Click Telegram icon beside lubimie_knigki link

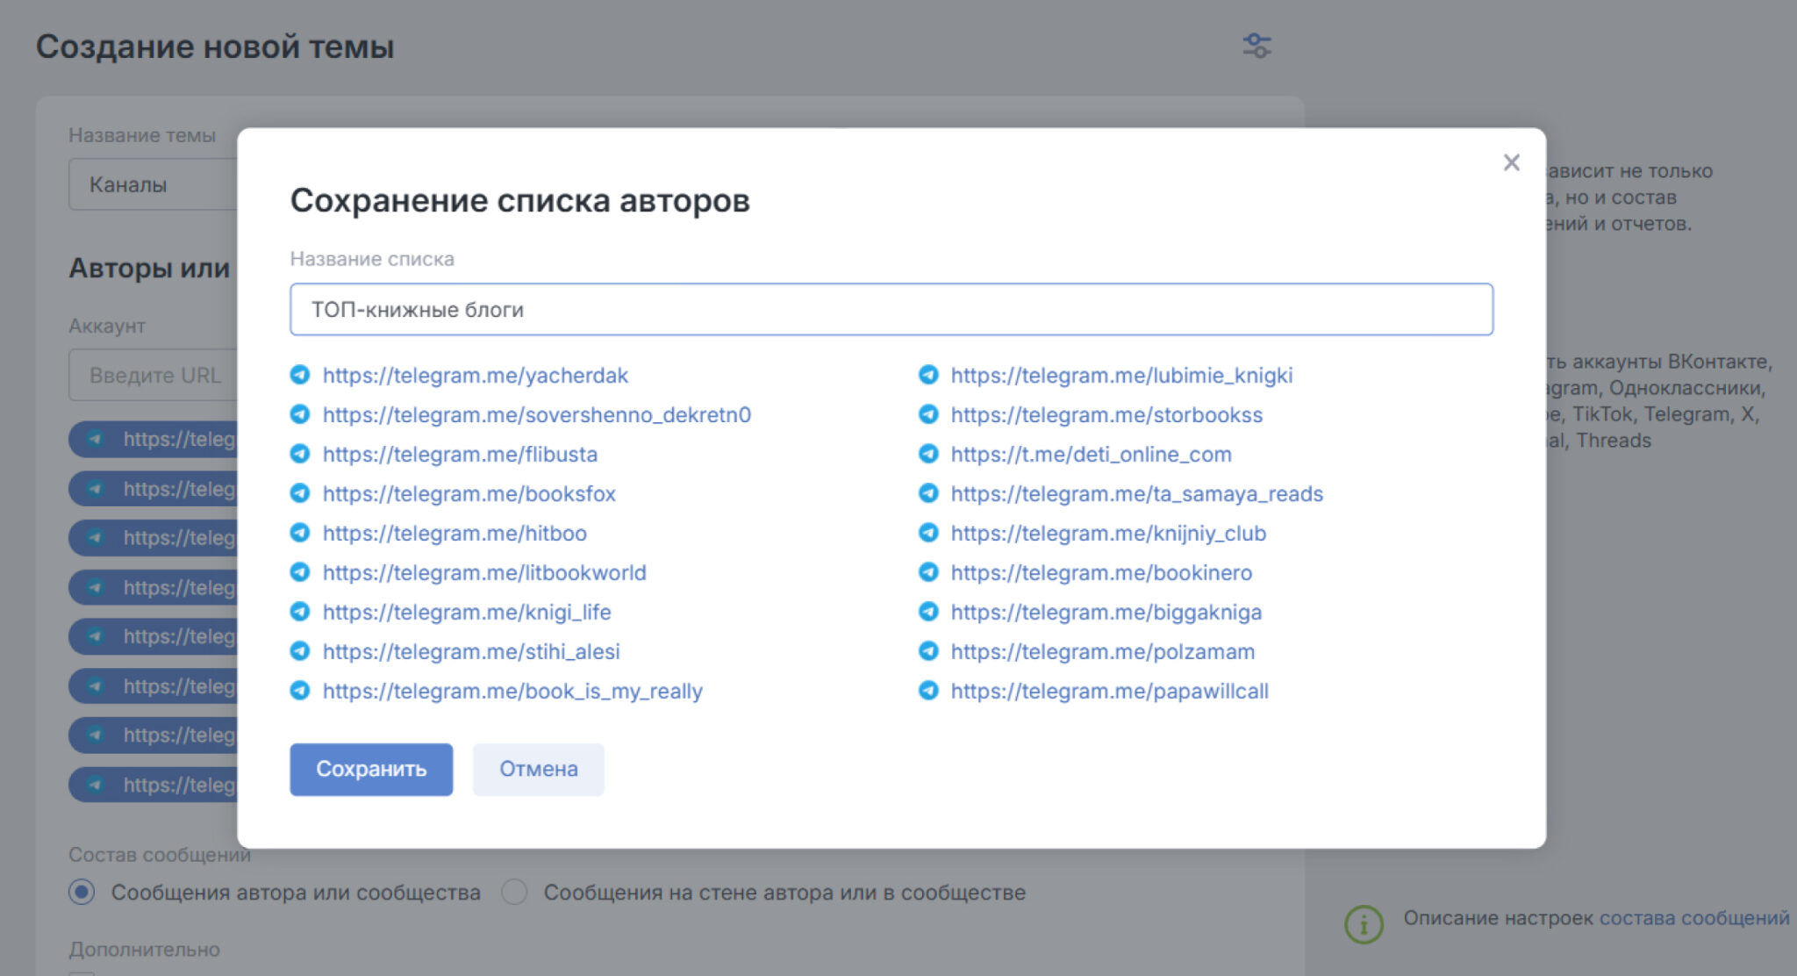[928, 375]
